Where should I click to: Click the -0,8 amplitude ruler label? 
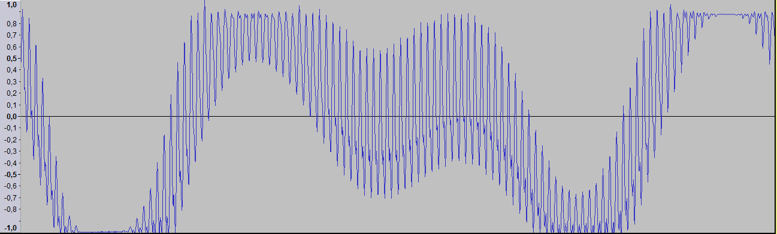tap(11, 210)
